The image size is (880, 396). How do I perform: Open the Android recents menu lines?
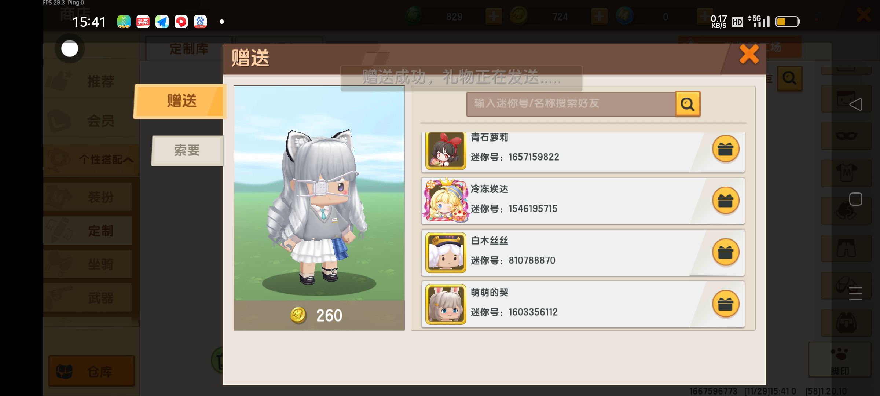[855, 293]
